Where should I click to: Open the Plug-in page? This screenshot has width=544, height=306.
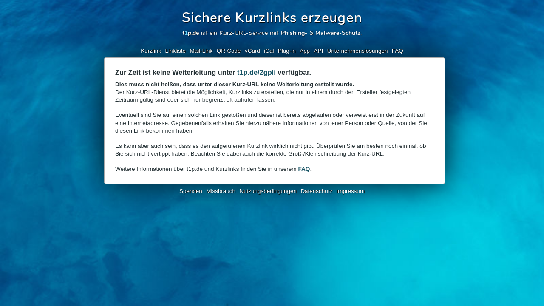pyautogui.click(x=287, y=51)
